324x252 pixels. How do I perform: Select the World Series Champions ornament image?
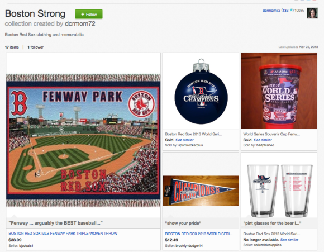[201, 92]
